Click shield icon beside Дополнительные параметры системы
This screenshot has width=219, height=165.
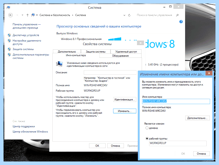coord(9,55)
